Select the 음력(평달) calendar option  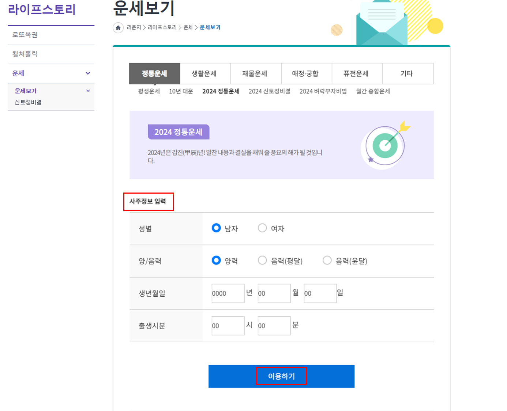[x=262, y=260]
